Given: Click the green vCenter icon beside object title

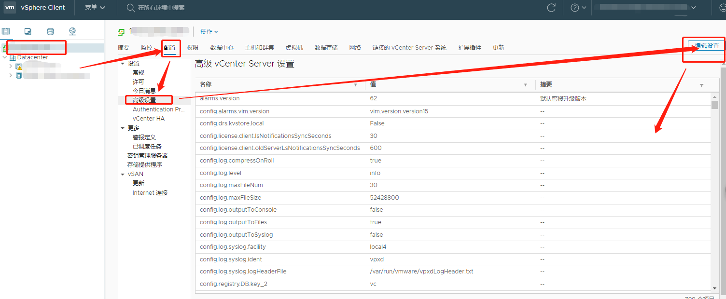Looking at the screenshot, I should pos(121,32).
